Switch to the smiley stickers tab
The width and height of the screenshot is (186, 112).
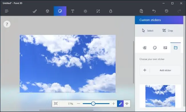pyautogui.click(x=155, y=48)
